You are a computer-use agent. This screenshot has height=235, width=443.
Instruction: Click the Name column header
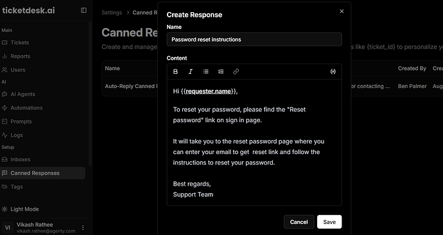(112, 68)
